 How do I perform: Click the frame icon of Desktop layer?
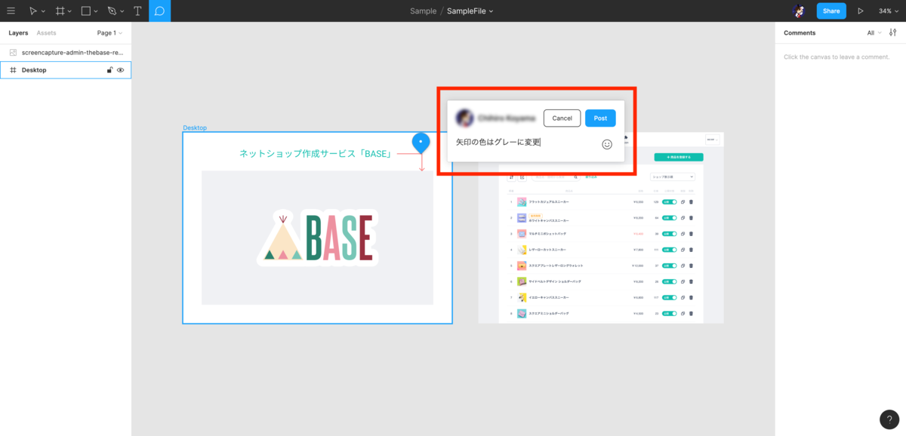click(x=13, y=70)
